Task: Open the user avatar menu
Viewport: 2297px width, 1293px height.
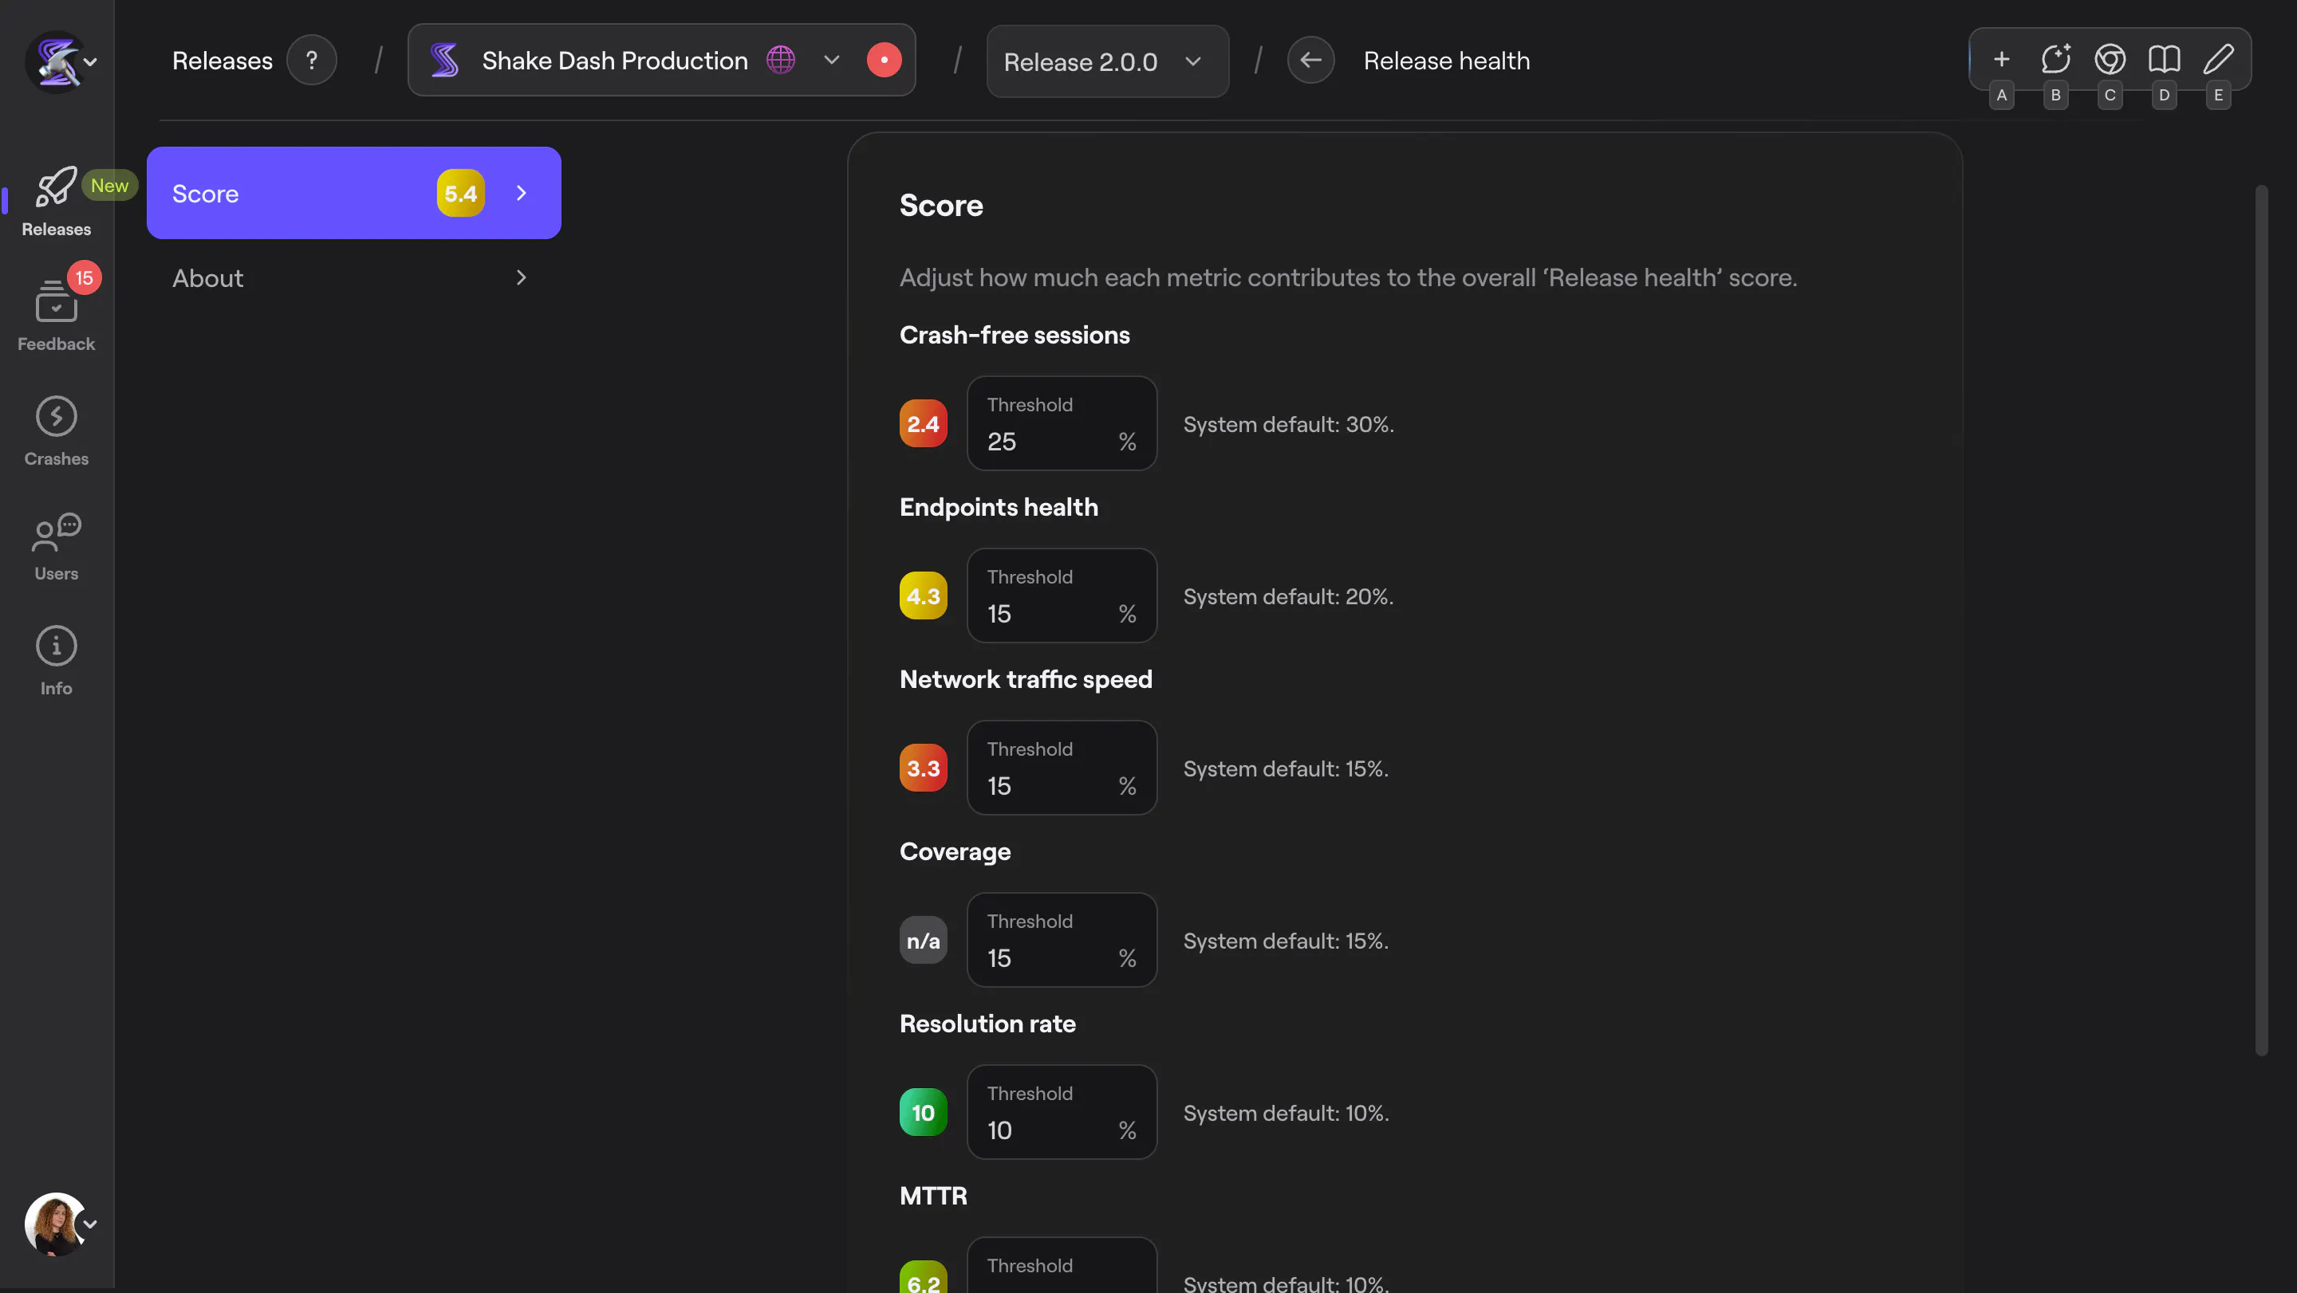Action: pyautogui.click(x=61, y=1224)
